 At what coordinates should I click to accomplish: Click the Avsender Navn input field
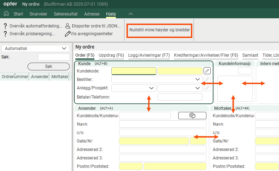pyautogui.click(x=162, y=124)
